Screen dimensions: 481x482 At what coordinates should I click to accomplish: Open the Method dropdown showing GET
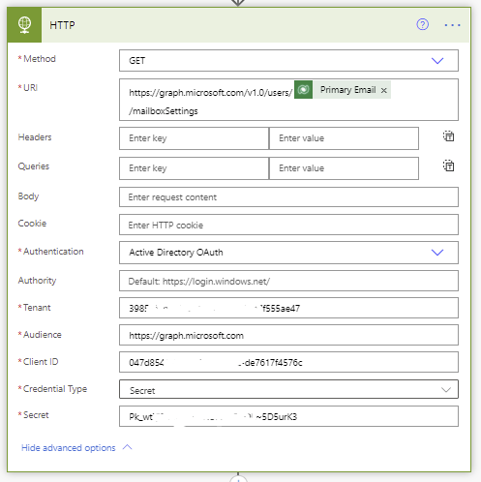(288, 61)
